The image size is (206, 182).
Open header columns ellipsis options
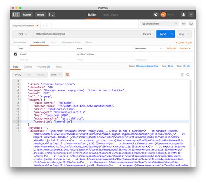pyautogui.click(x=162, y=49)
